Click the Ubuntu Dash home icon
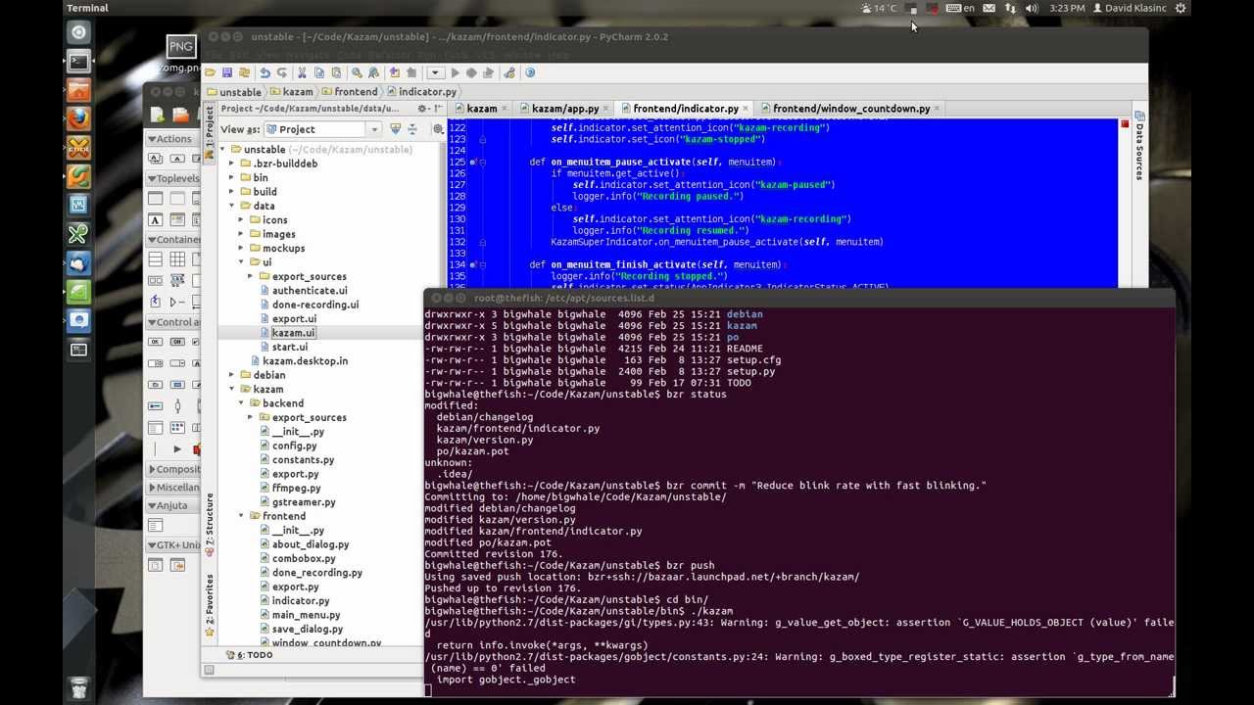Image resolution: width=1254 pixels, height=705 pixels. 78,32
